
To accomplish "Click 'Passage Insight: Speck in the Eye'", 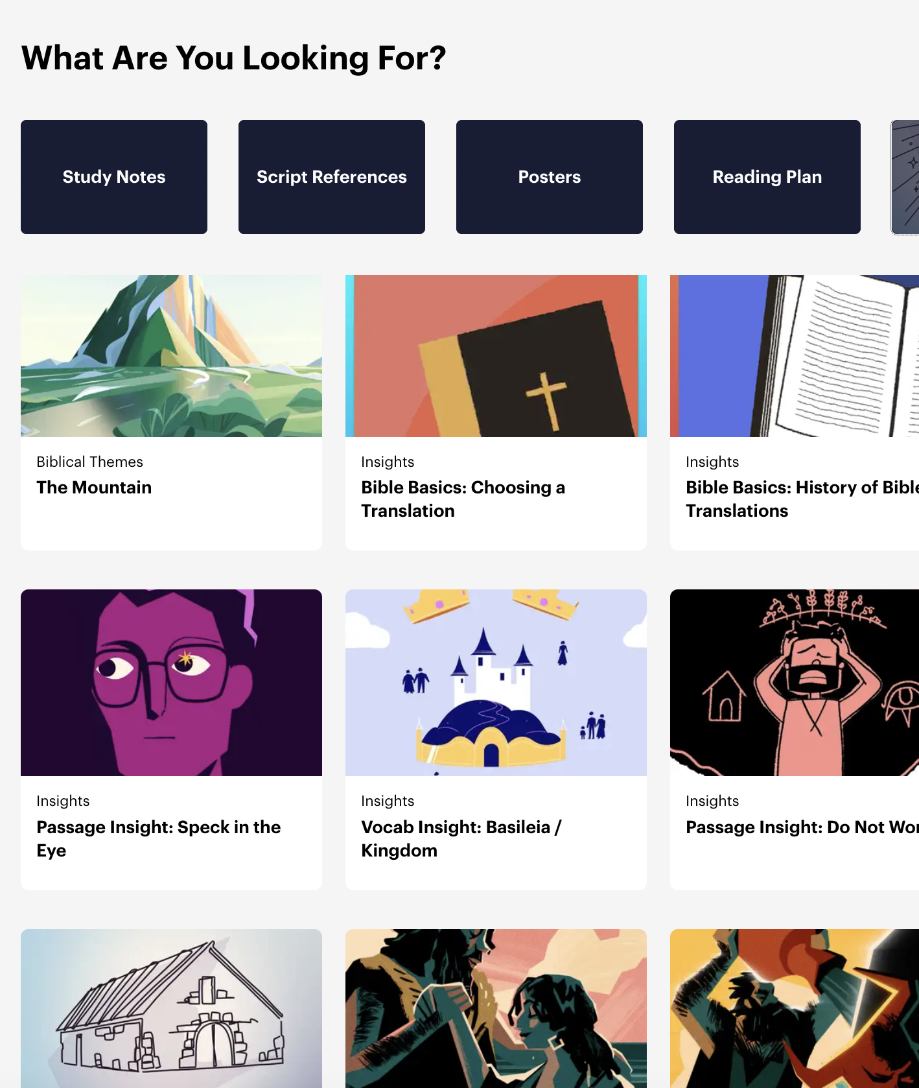I will pos(159,839).
